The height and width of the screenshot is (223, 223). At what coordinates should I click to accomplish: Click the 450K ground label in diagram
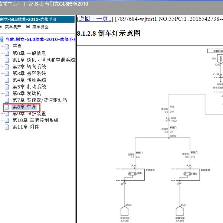click(x=128, y=205)
